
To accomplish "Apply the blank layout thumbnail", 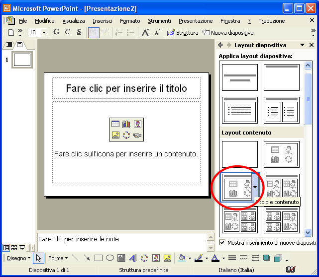I will pyautogui.click(x=240, y=154).
